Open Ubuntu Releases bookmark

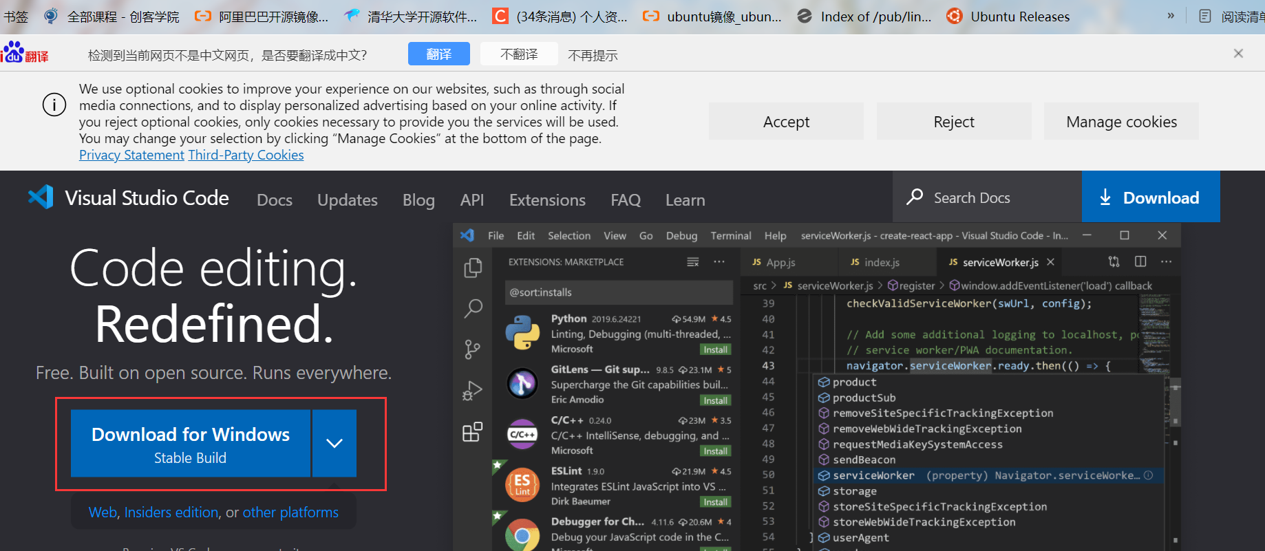[1008, 16]
